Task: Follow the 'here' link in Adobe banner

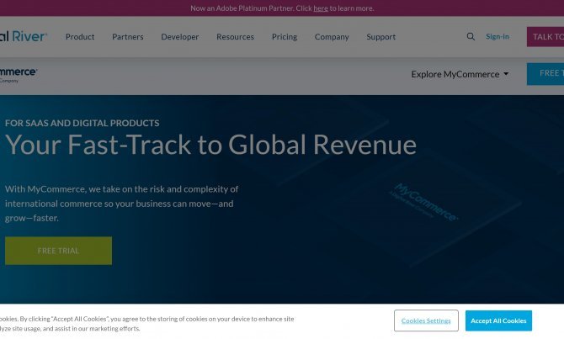Action: tap(321, 8)
